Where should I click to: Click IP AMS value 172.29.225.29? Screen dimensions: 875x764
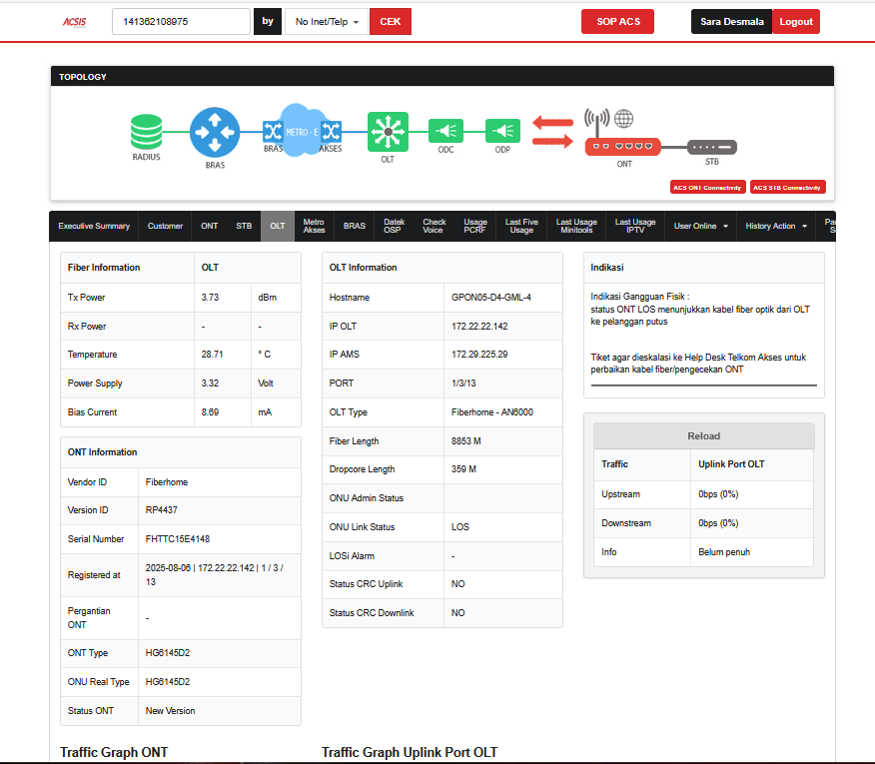[479, 355]
